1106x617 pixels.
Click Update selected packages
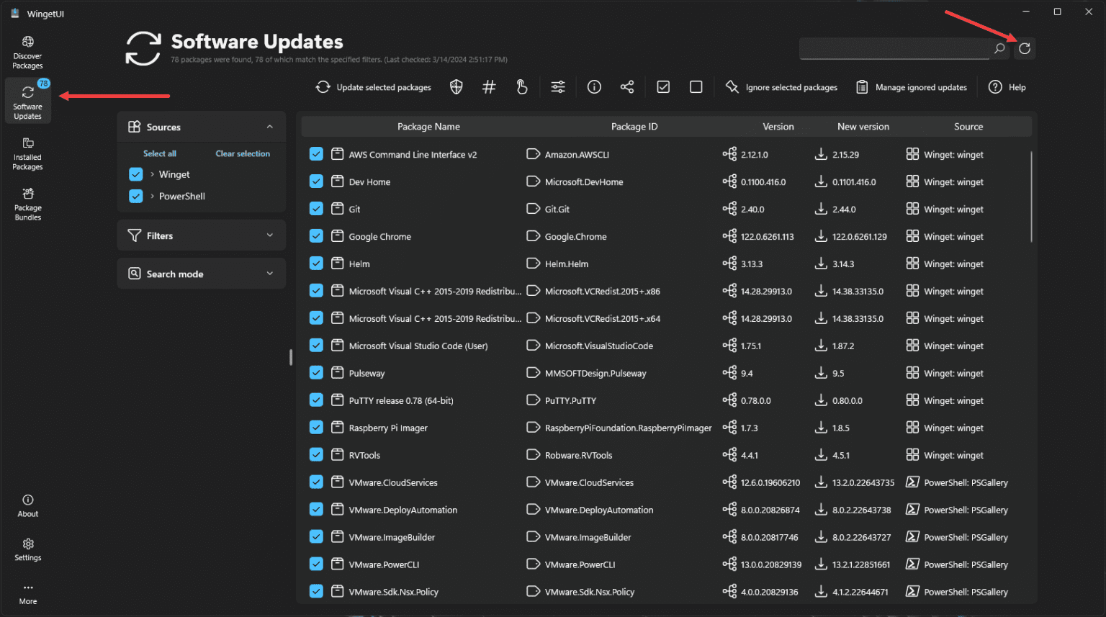(x=374, y=86)
